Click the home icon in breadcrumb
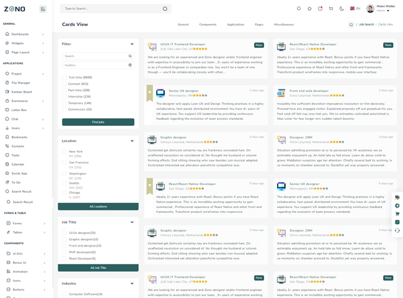This screenshot has height=298, width=403. click(351, 25)
